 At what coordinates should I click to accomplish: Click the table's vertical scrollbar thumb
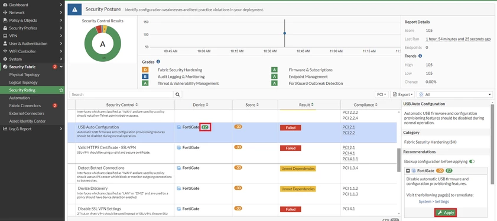coord(398,160)
